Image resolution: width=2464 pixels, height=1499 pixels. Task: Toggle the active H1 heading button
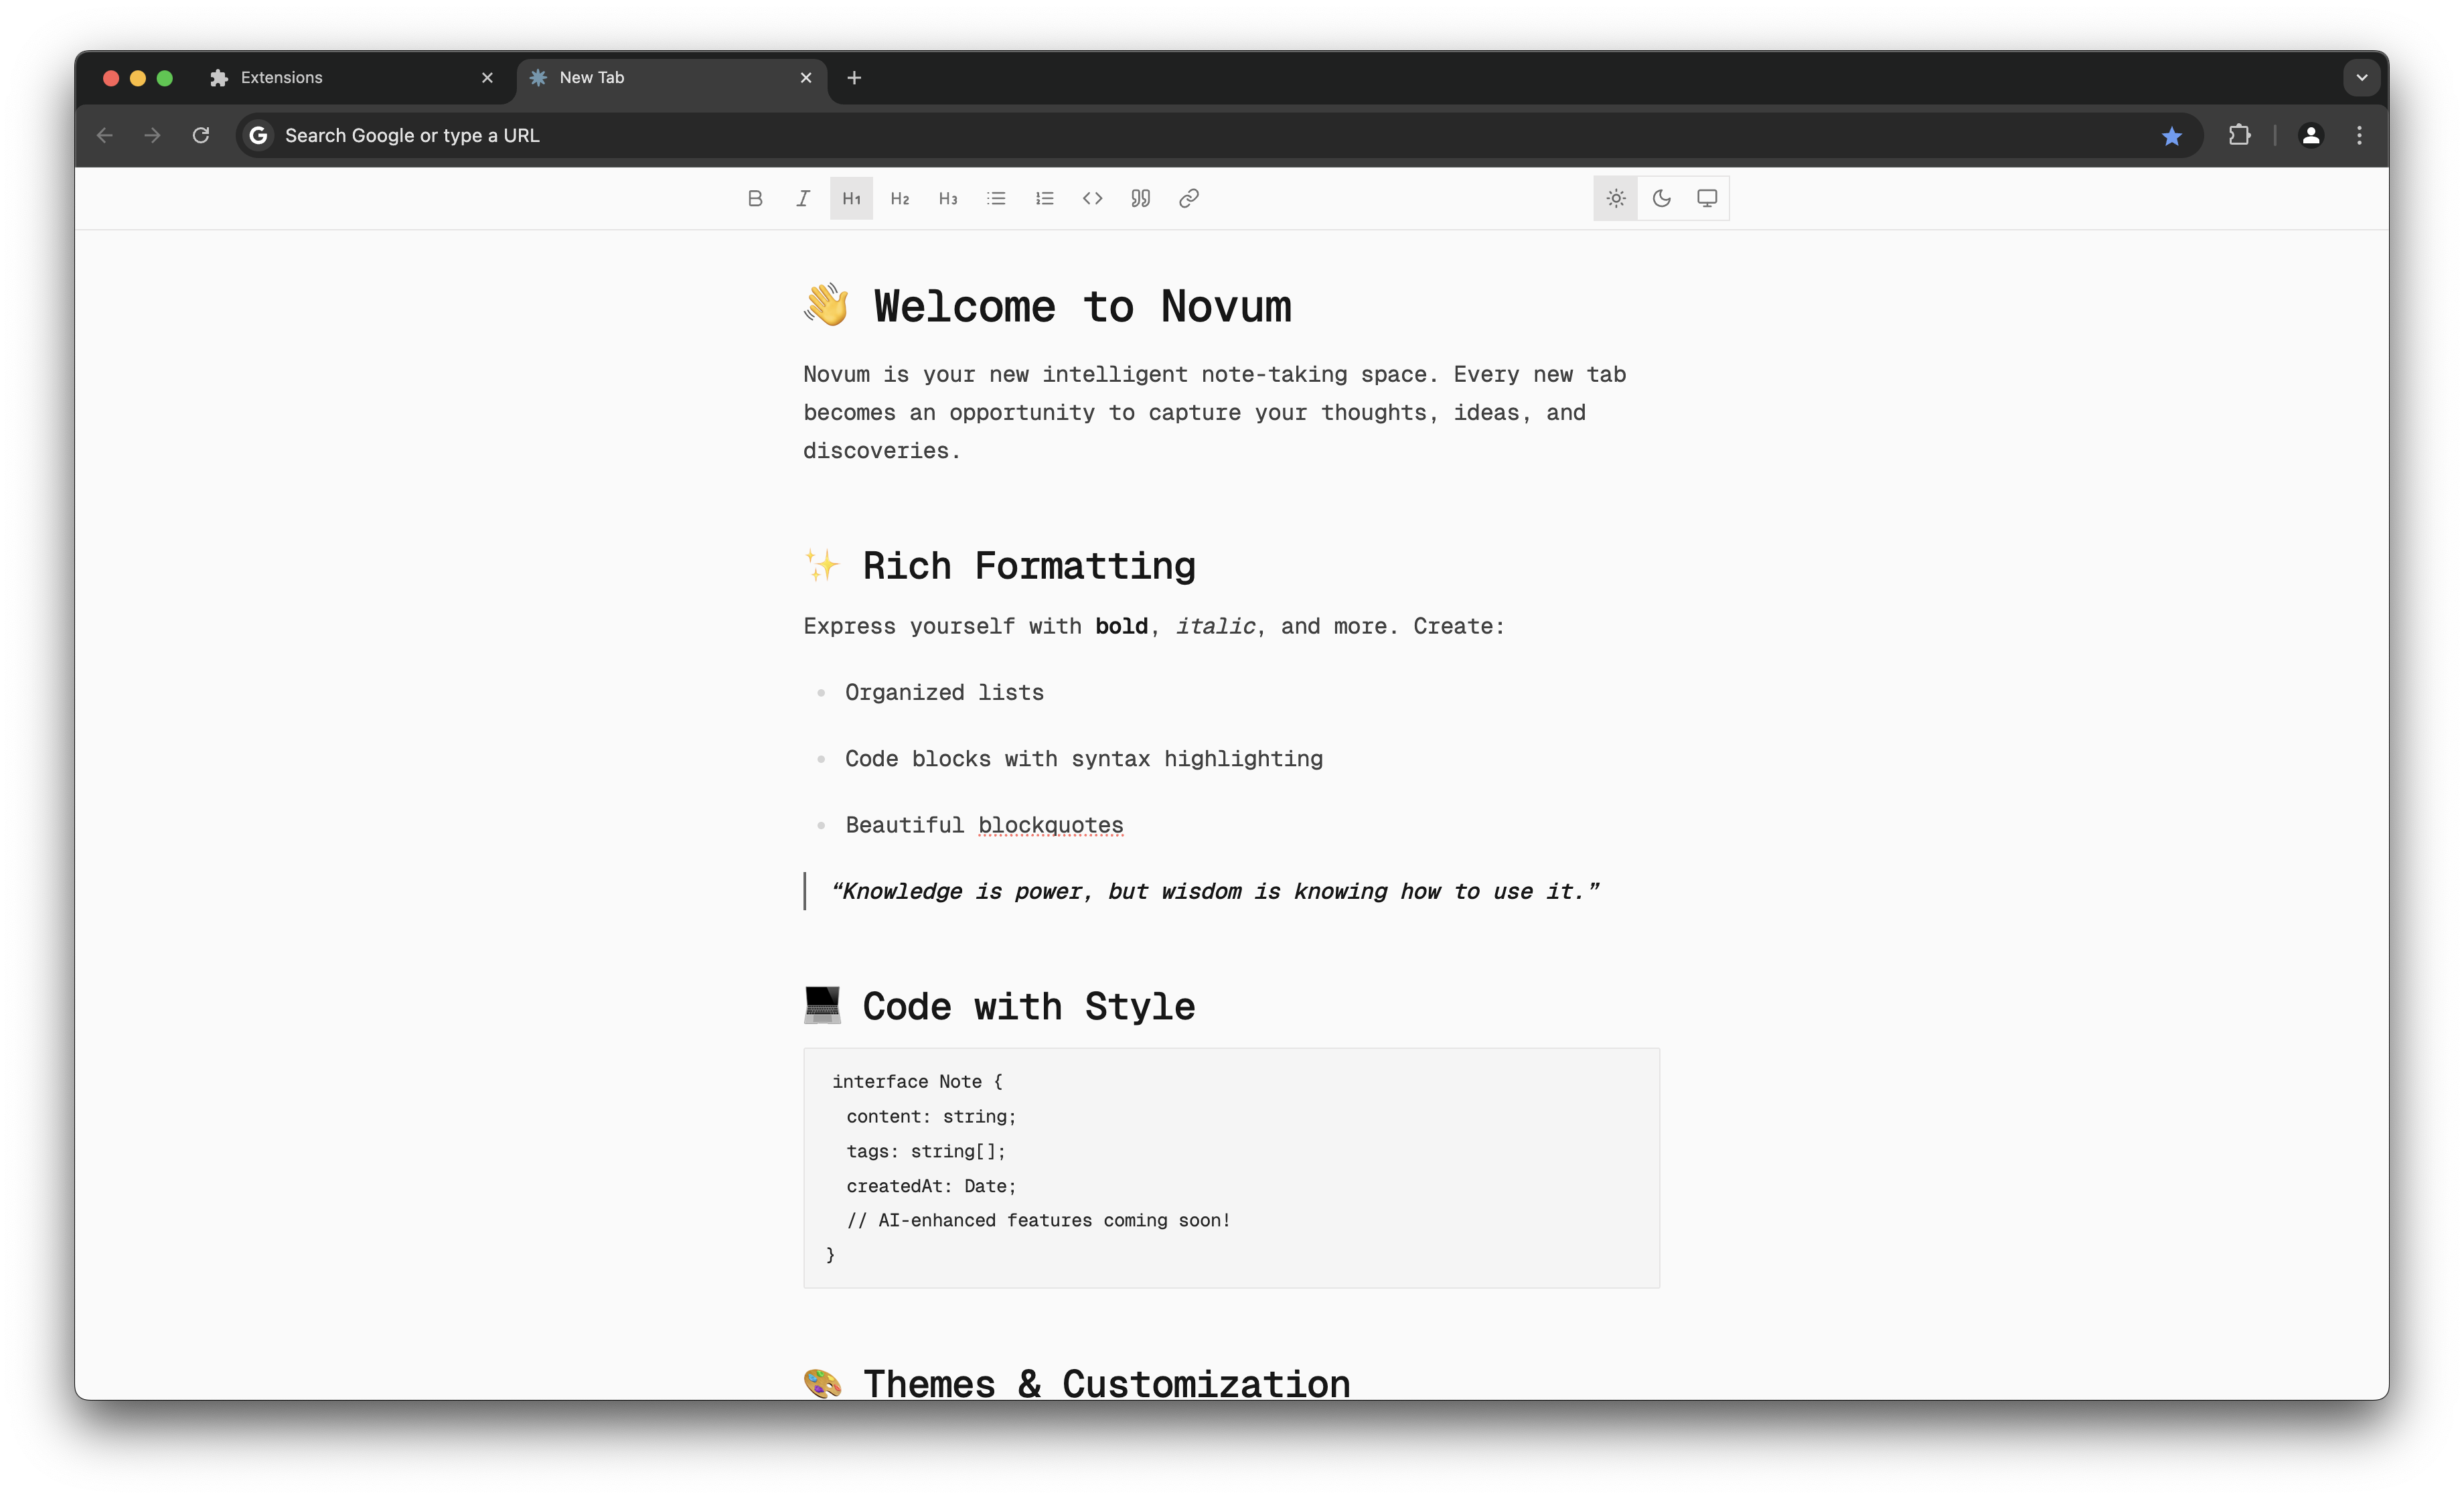click(851, 198)
